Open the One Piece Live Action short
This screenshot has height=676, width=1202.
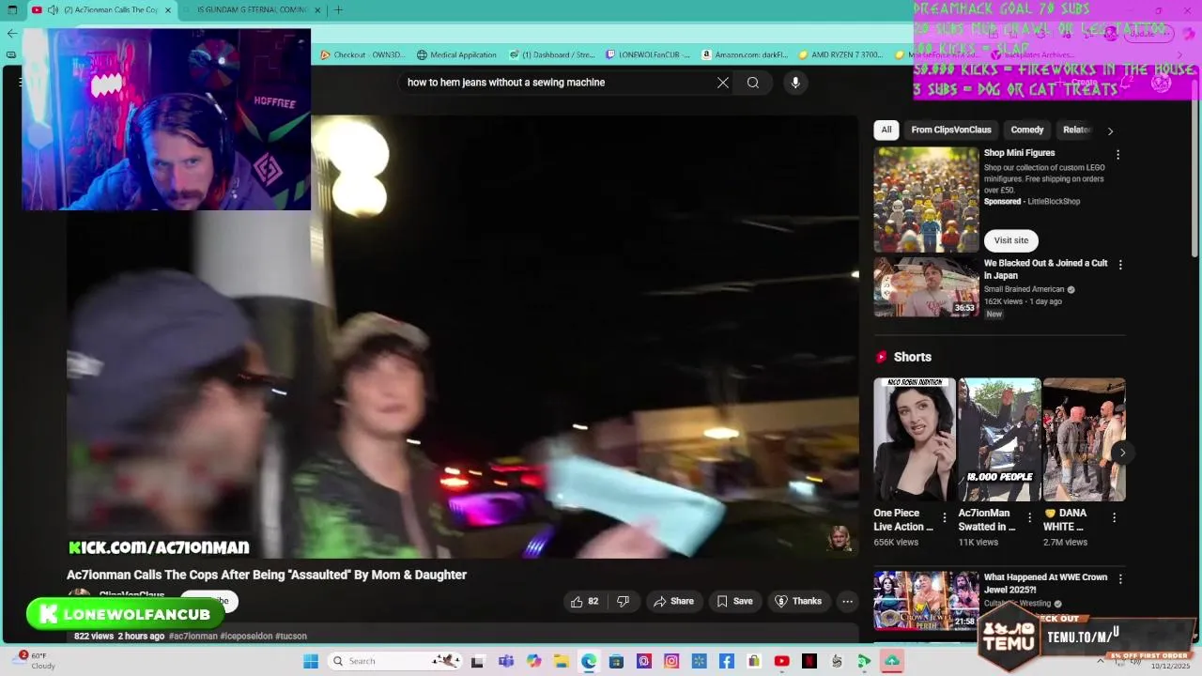click(x=915, y=439)
